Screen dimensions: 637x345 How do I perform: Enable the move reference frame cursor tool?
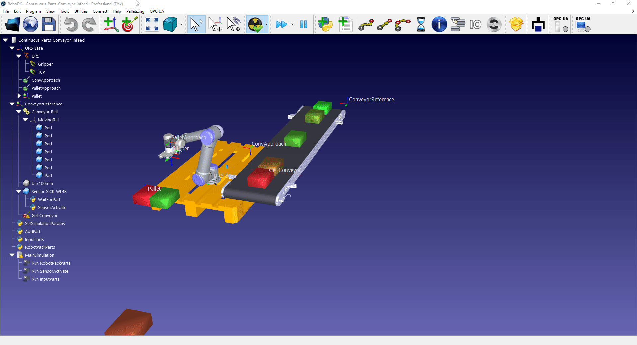[215, 25]
